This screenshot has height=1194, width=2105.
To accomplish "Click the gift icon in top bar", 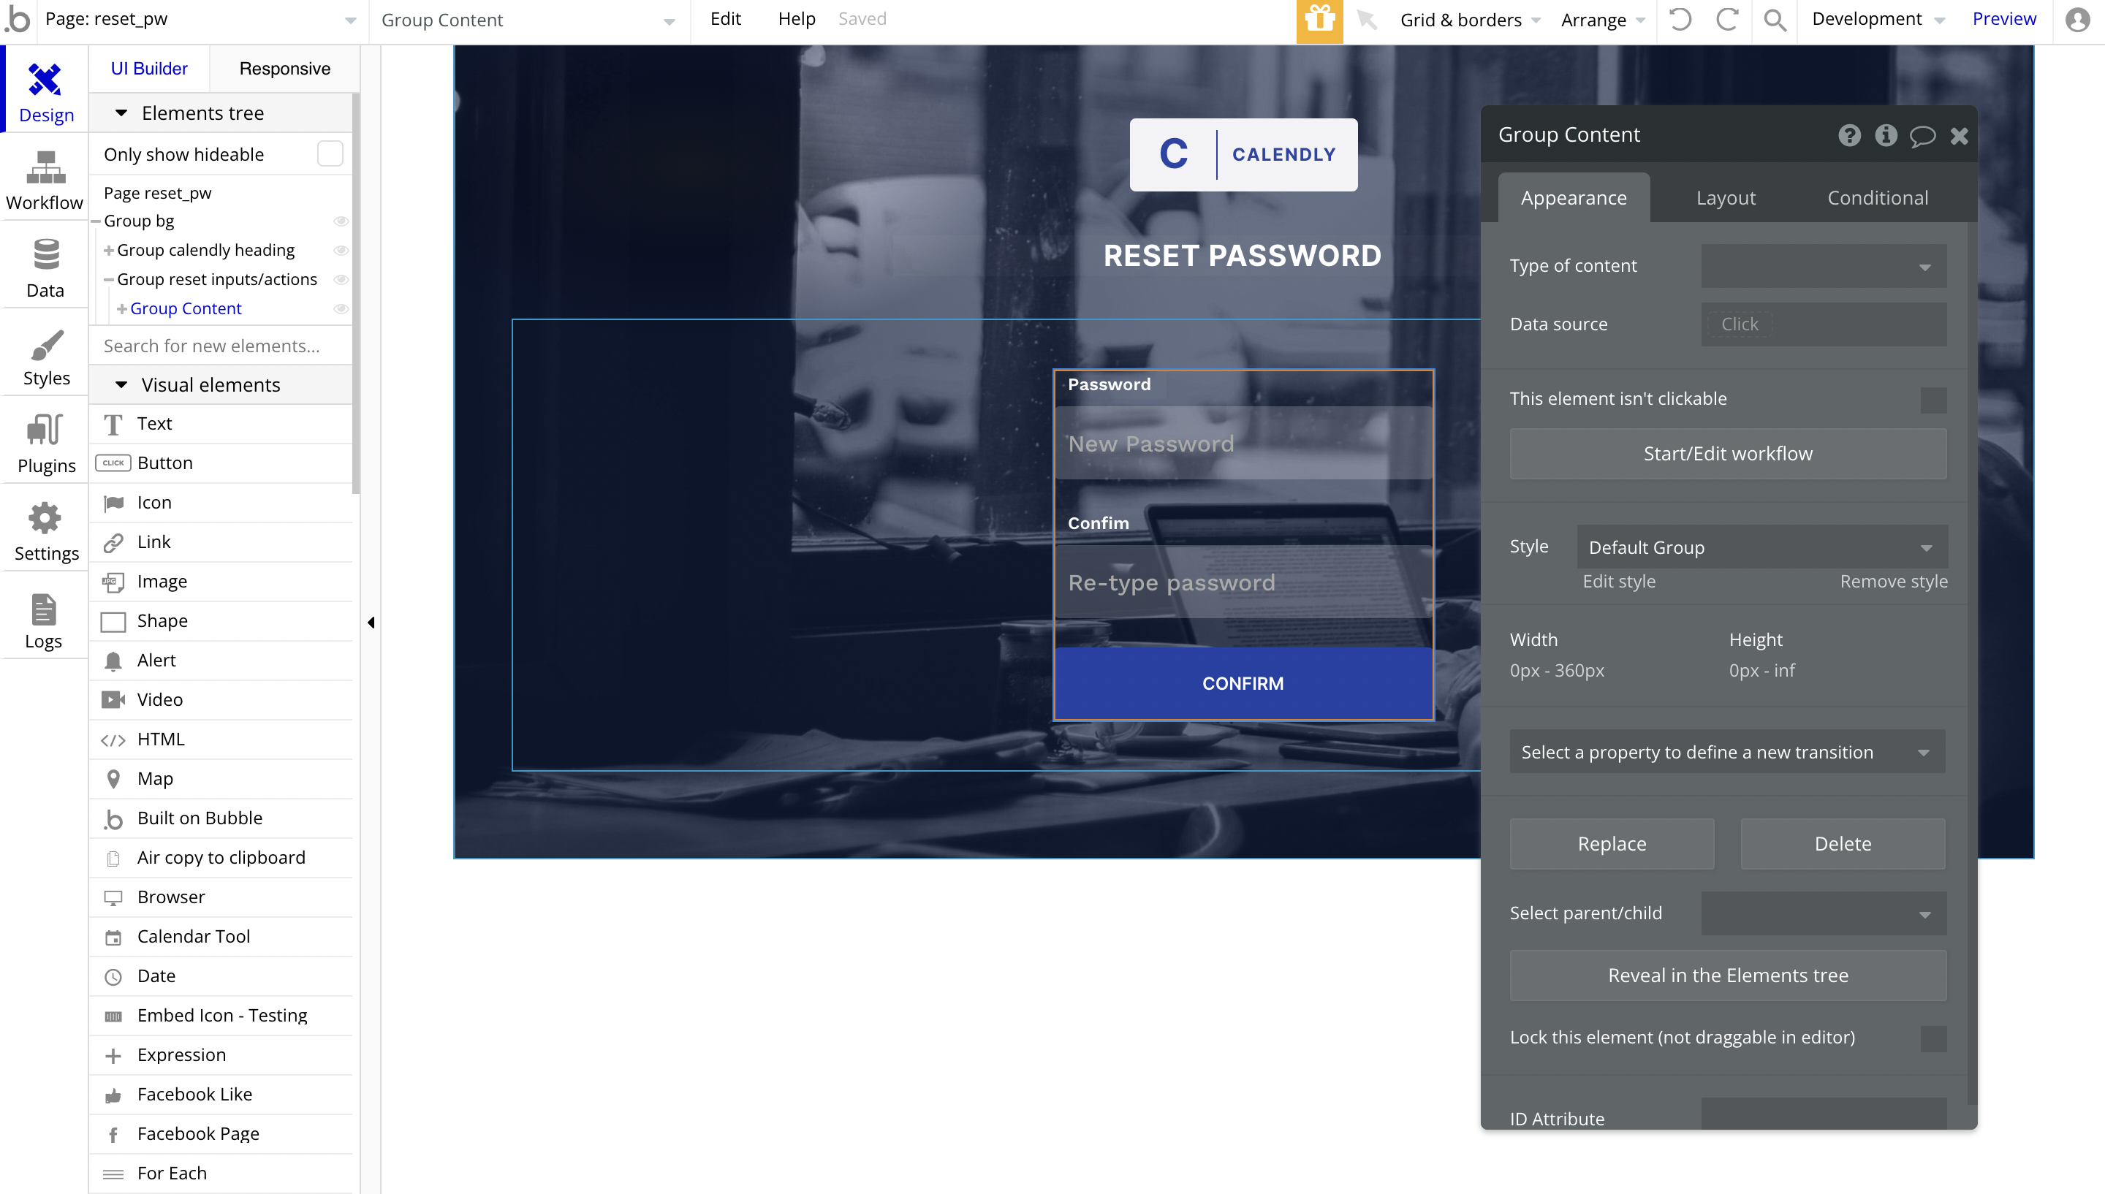I will click(1319, 20).
